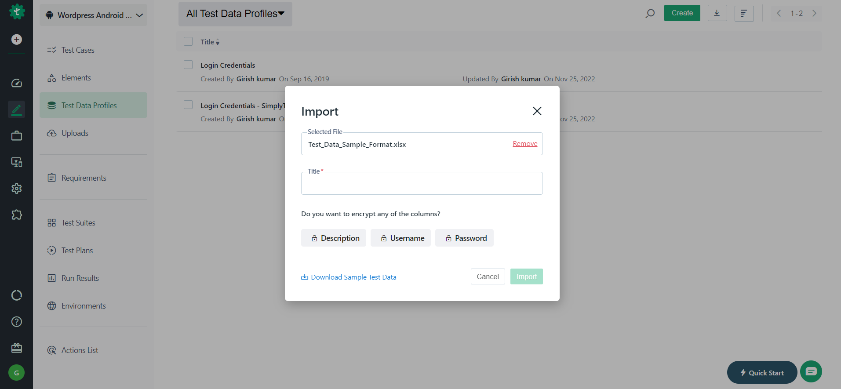
Task: Click the Import button in dialog
Action: tap(526, 276)
